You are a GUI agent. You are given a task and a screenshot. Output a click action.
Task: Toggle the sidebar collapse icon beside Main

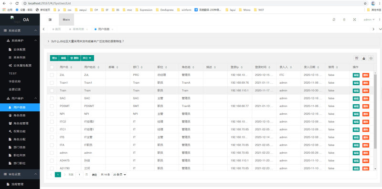click(50, 20)
